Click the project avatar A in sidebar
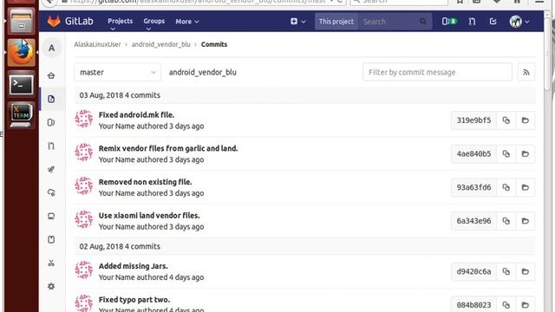Screen dimensions: 555x312 click(x=52, y=48)
